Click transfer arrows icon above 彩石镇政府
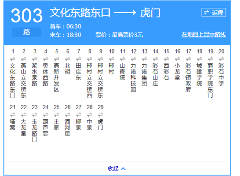 coord(189,59)
